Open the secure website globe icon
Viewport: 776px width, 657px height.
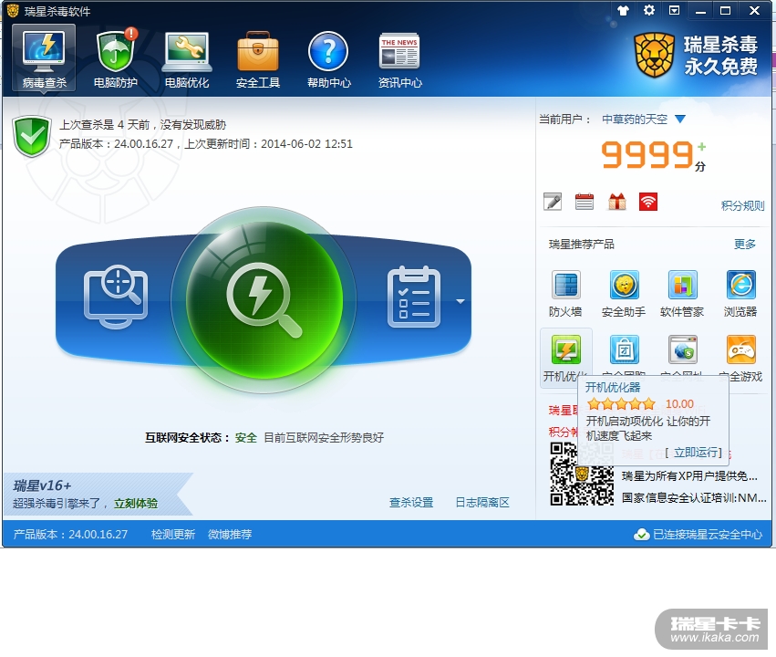coord(682,349)
